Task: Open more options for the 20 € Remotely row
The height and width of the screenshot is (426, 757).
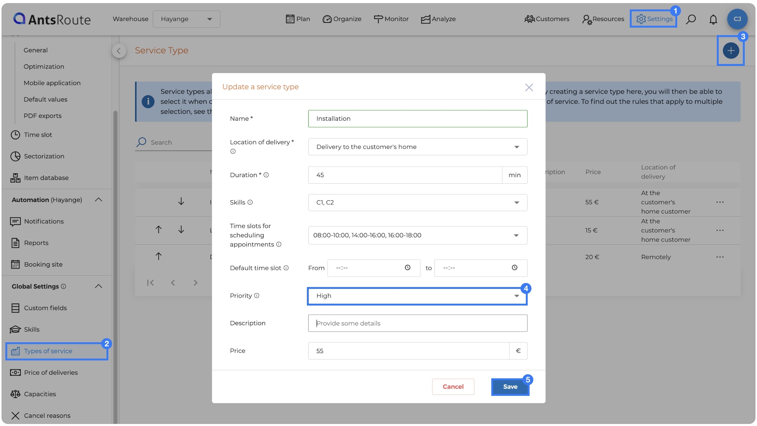Action: (x=720, y=257)
